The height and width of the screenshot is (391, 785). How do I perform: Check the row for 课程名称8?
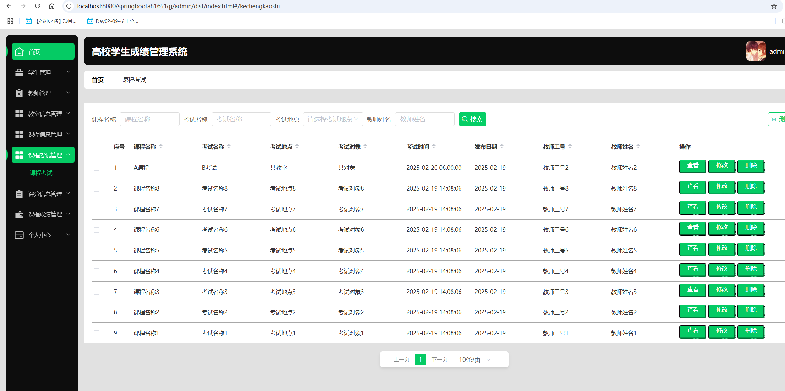click(x=96, y=189)
